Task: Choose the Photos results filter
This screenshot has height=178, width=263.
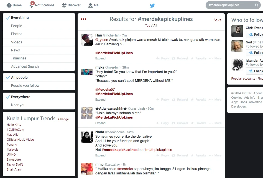Action: tap(17, 34)
